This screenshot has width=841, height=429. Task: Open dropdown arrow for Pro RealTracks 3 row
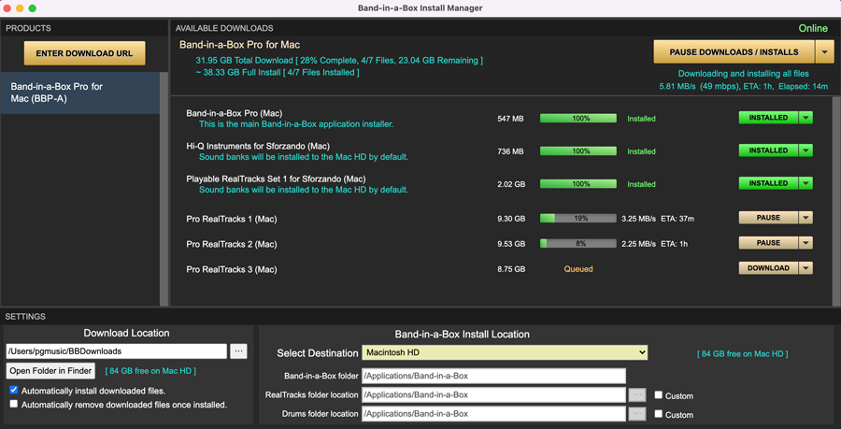tap(805, 267)
